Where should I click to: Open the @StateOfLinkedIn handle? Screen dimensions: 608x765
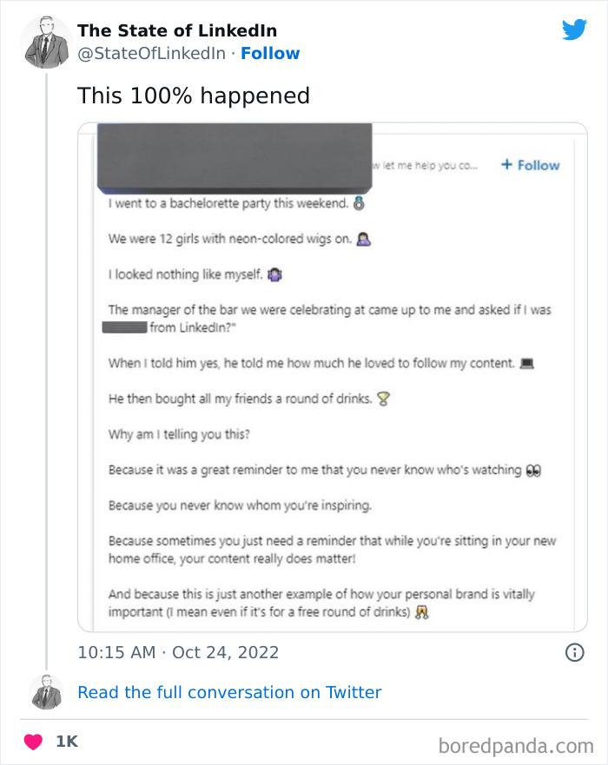point(153,53)
